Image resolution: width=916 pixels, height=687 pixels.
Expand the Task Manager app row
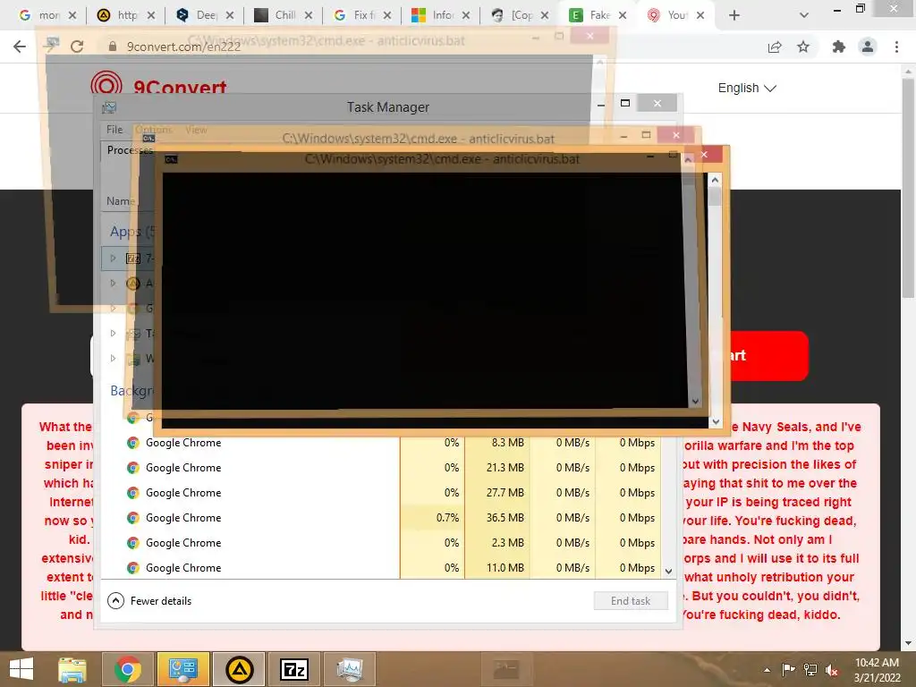tap(114, 334)
